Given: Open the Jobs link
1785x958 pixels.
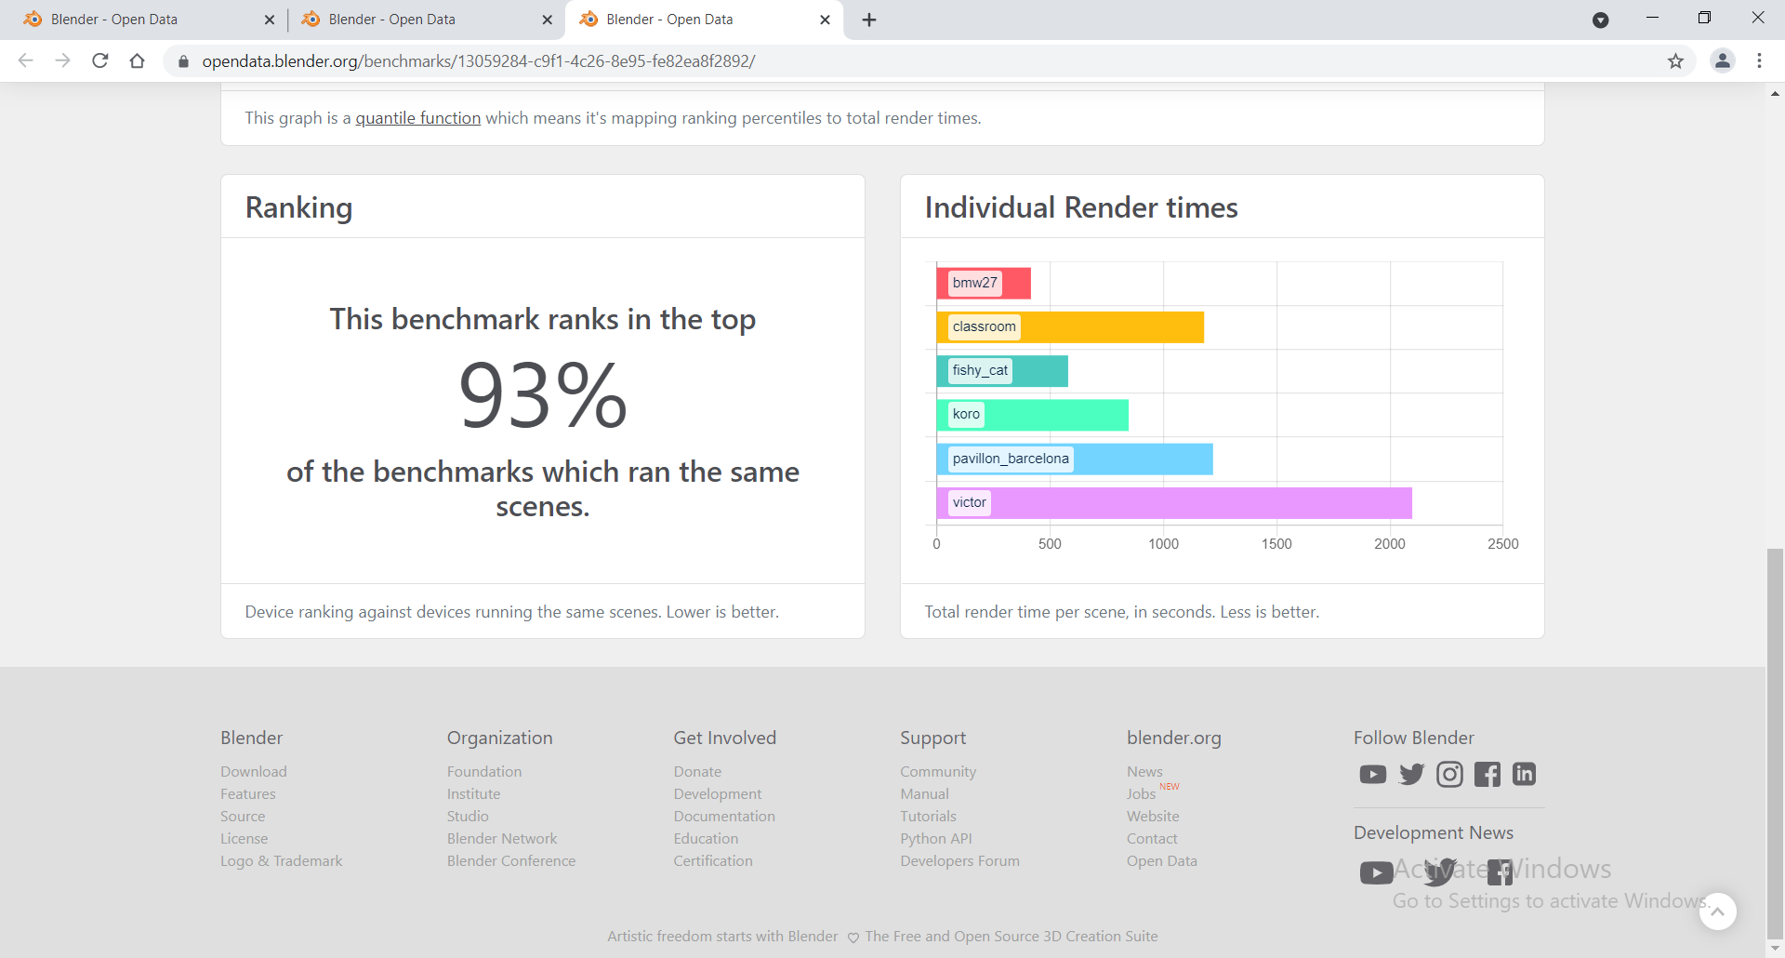Looking at the screenshot, I should pyautogui.click(x=1141, y=794).
